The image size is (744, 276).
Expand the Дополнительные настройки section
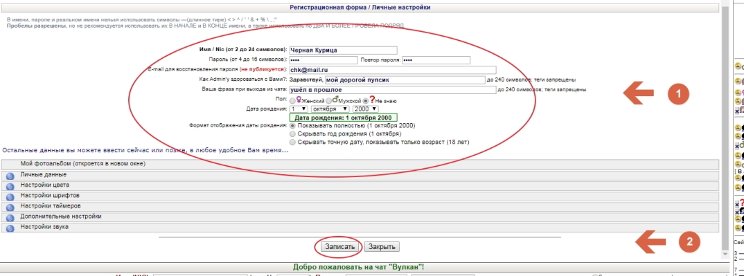(x=361, y=217)
